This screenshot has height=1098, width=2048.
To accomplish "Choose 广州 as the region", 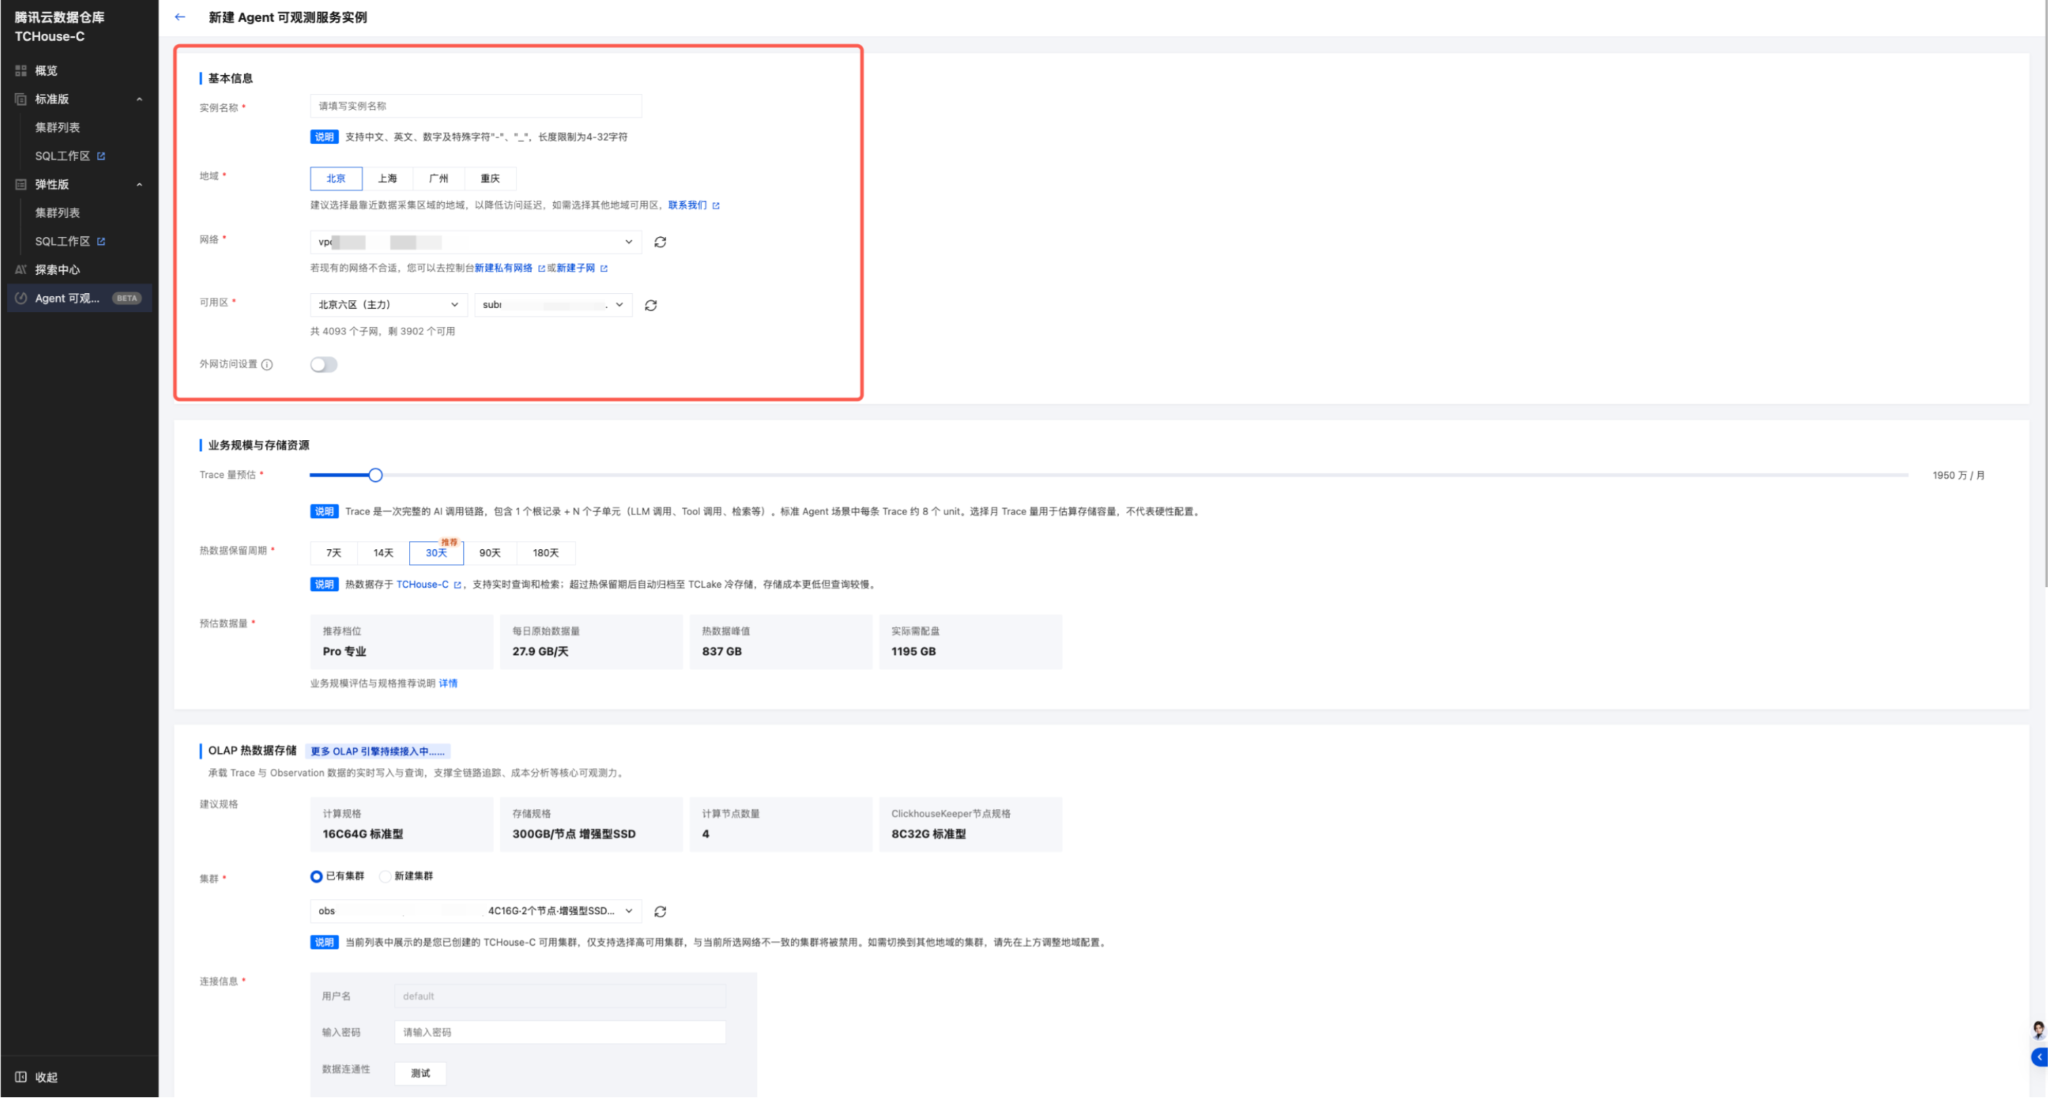I will coord(438,179).
